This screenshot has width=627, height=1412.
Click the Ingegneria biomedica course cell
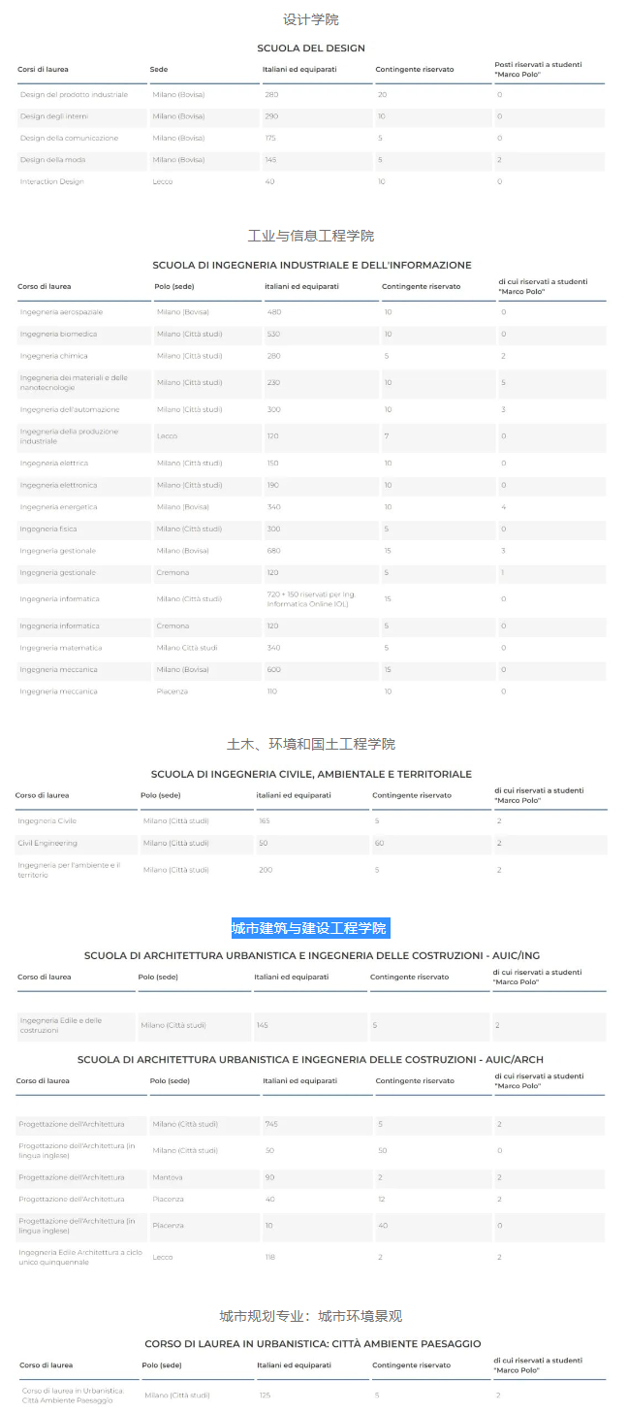(58, 335)
